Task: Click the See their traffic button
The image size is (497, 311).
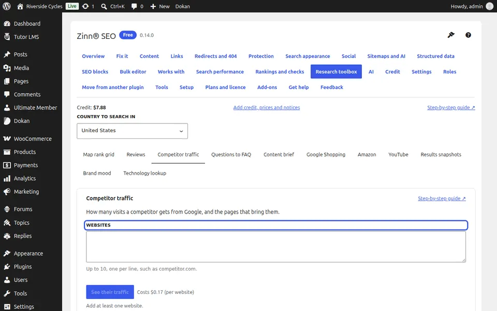Action: click(110, 292)
